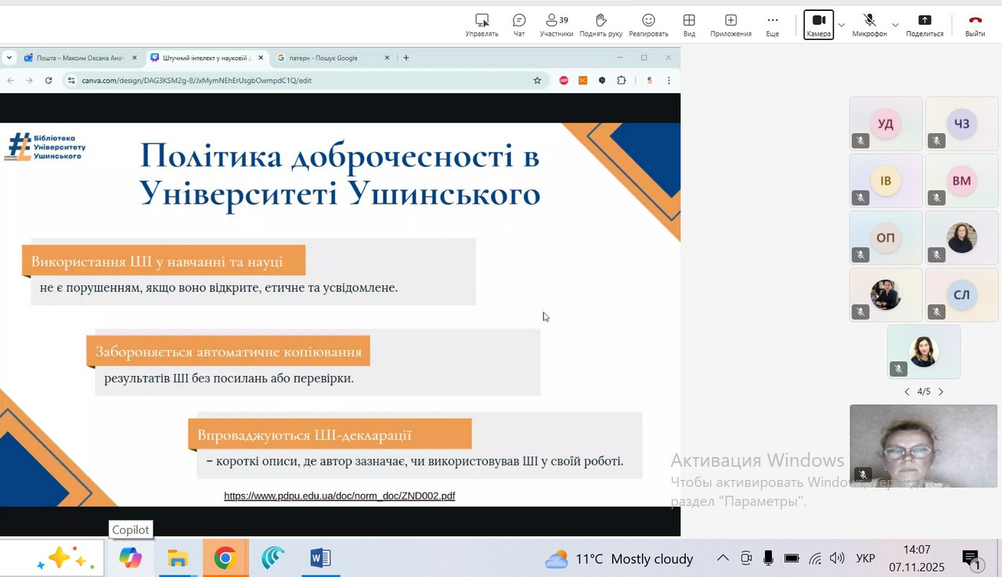This screenshot has height=577, width=1002.
Task: Open the reactions menu
Action: pyautogui.click(x=648, y=24)
